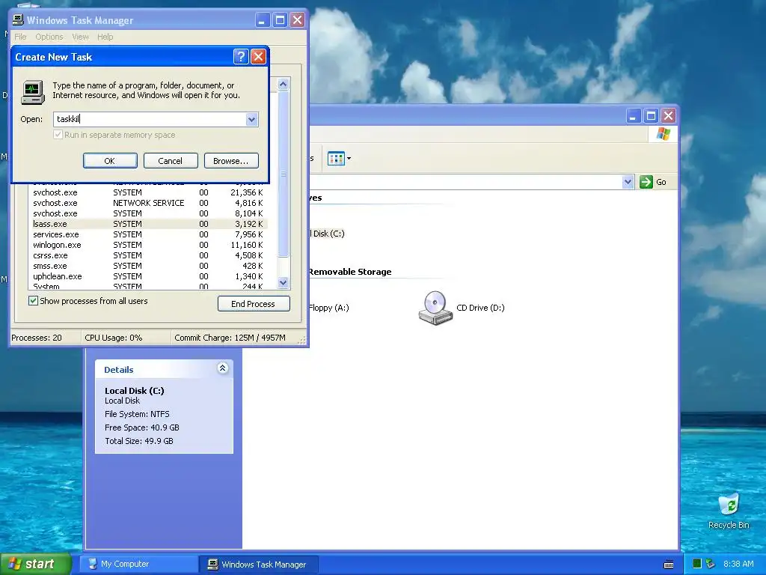
Task: Click the Task Manager title bar icon
Action: 18,20
